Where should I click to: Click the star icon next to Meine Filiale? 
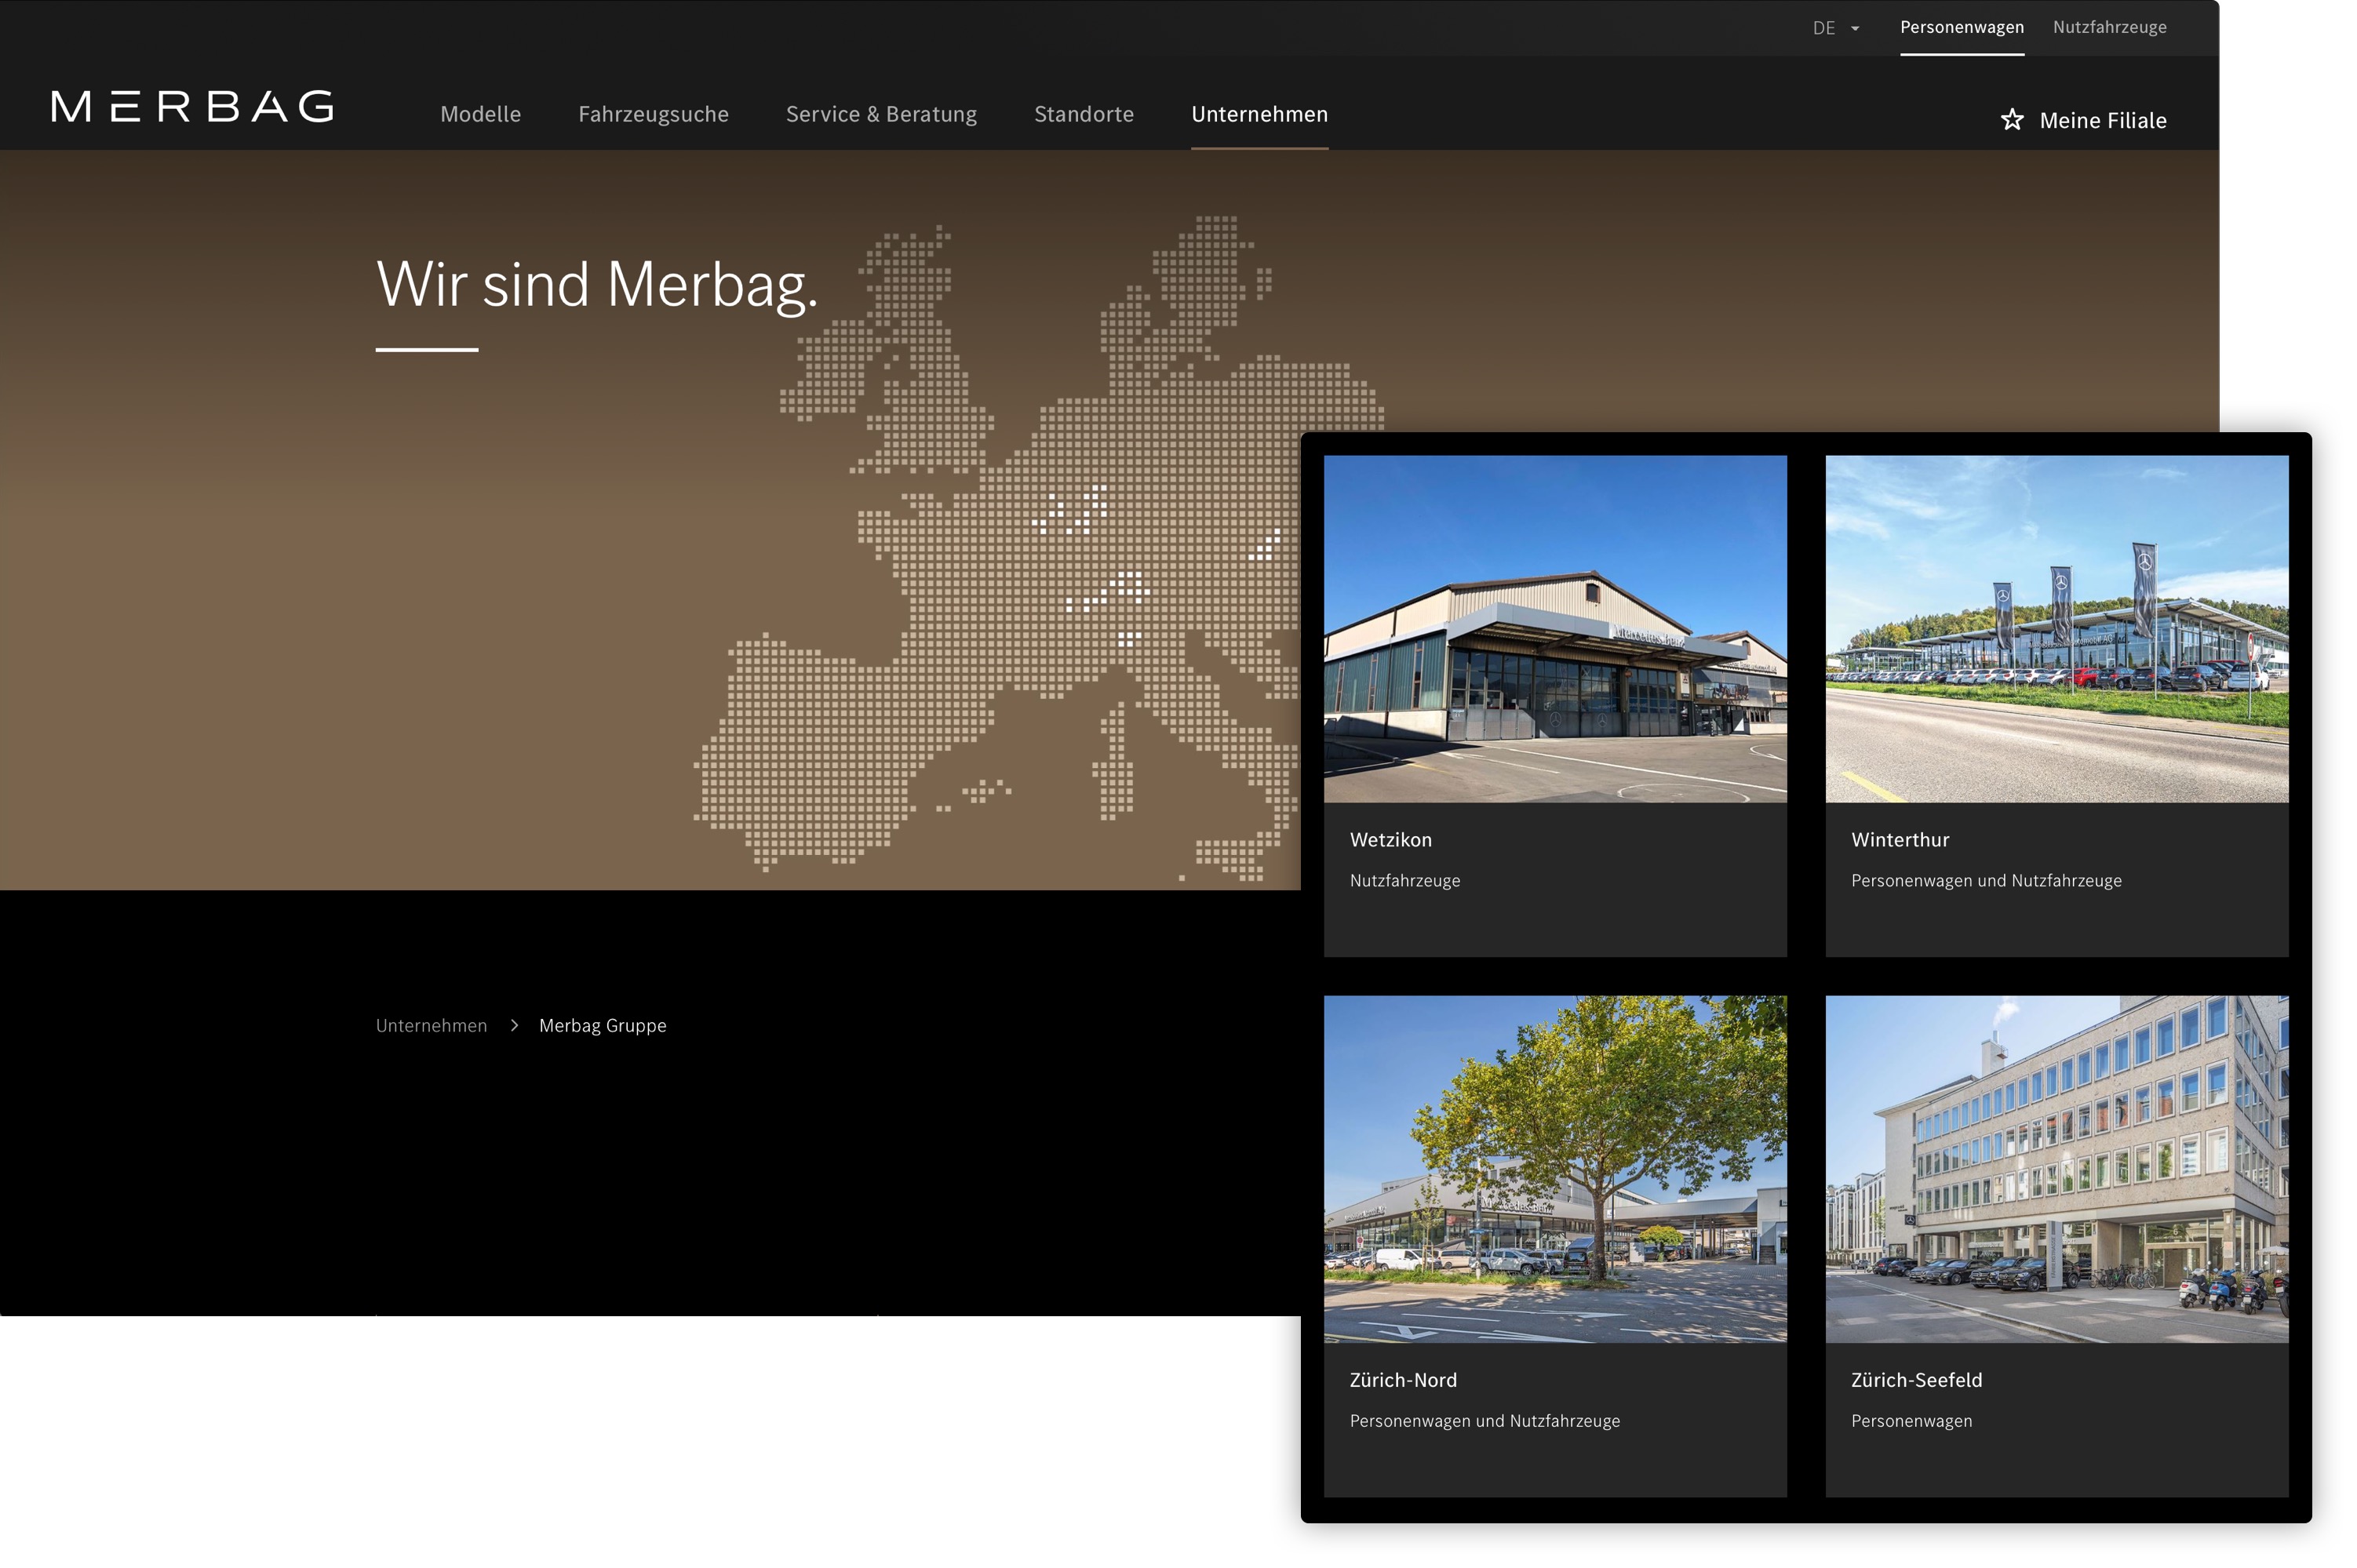point(2011,120)
